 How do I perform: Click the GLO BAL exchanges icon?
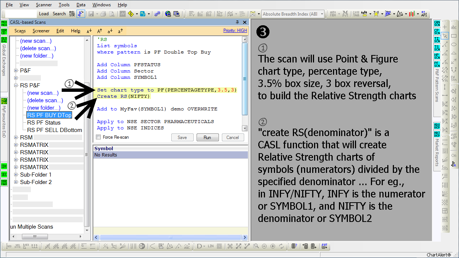coord(4,40)
